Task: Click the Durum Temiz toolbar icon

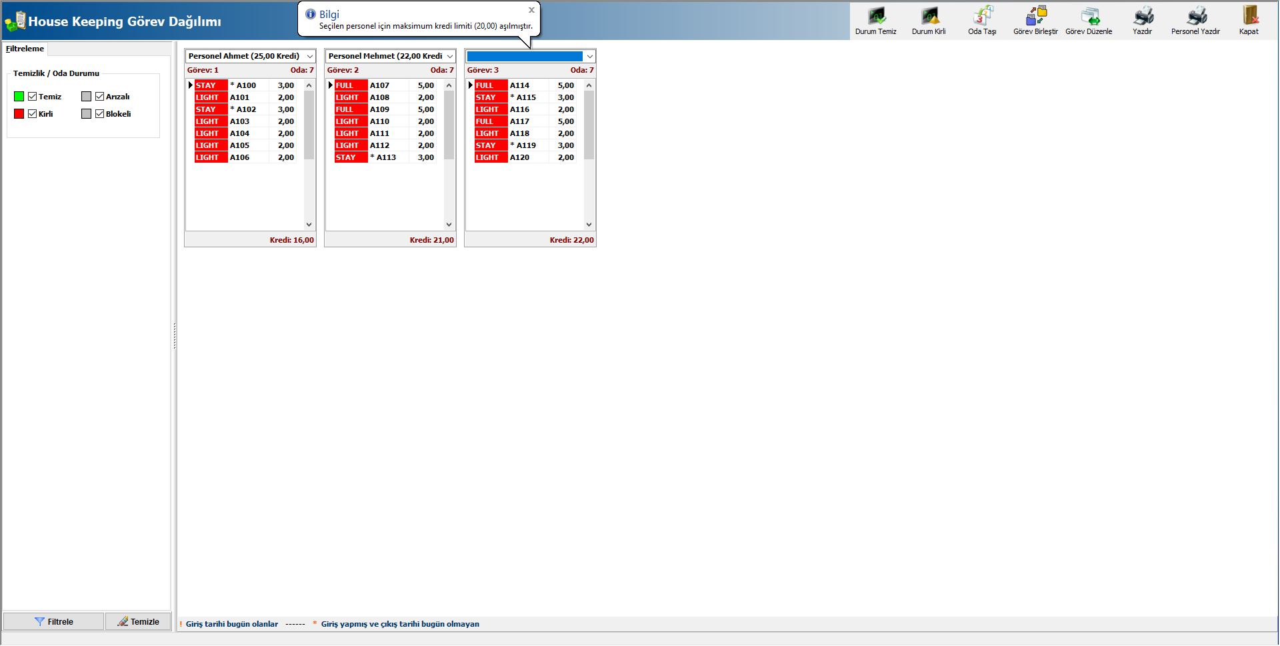Action: 875,16
